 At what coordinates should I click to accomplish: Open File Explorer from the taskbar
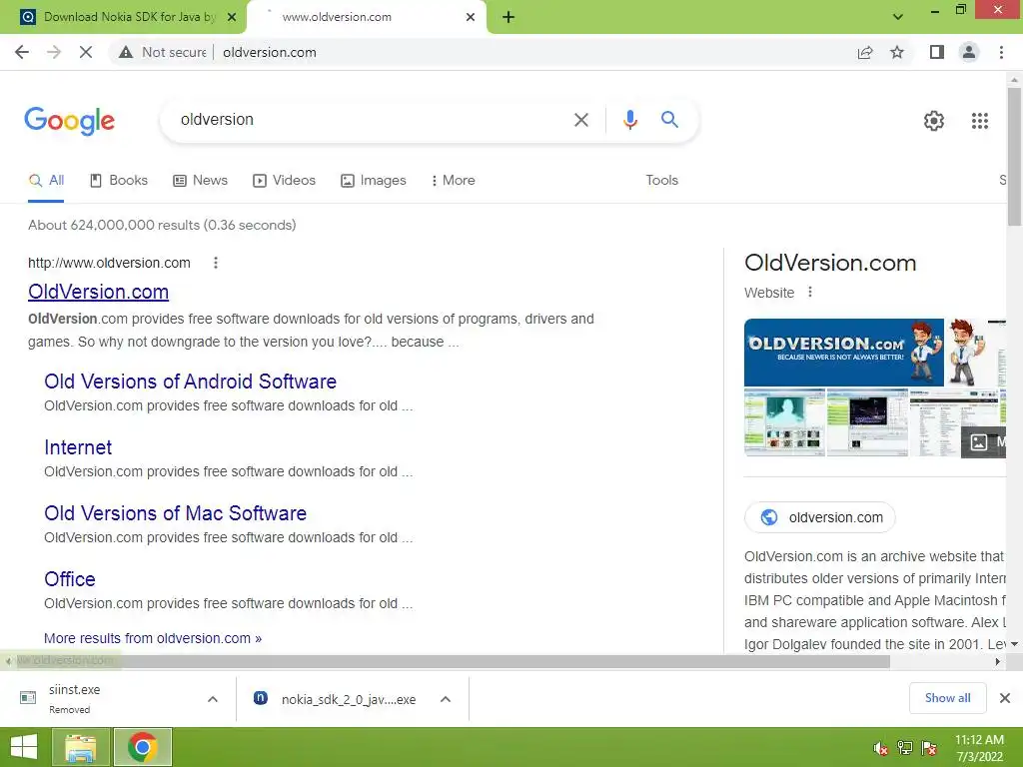(81, 747)
